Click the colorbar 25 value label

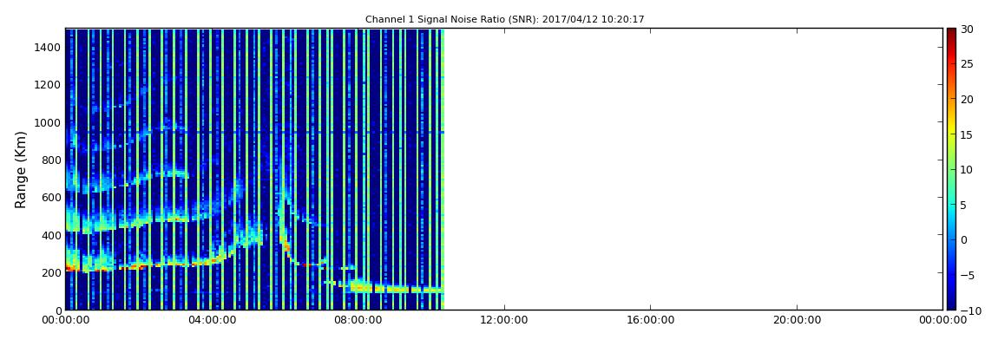pos(967,63)
